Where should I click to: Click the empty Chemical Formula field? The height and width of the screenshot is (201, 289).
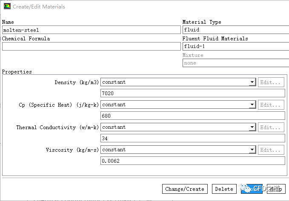coord(91,47)
